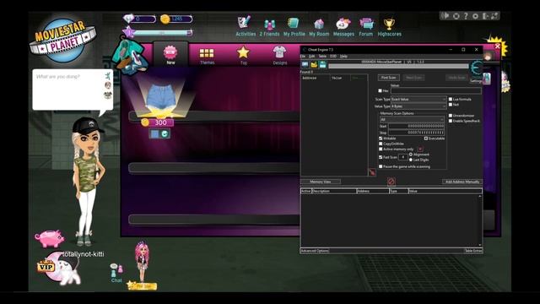Click the level star experience progress bar
The height and width of the screenshot is (304, 540).
tap(161, 32)
